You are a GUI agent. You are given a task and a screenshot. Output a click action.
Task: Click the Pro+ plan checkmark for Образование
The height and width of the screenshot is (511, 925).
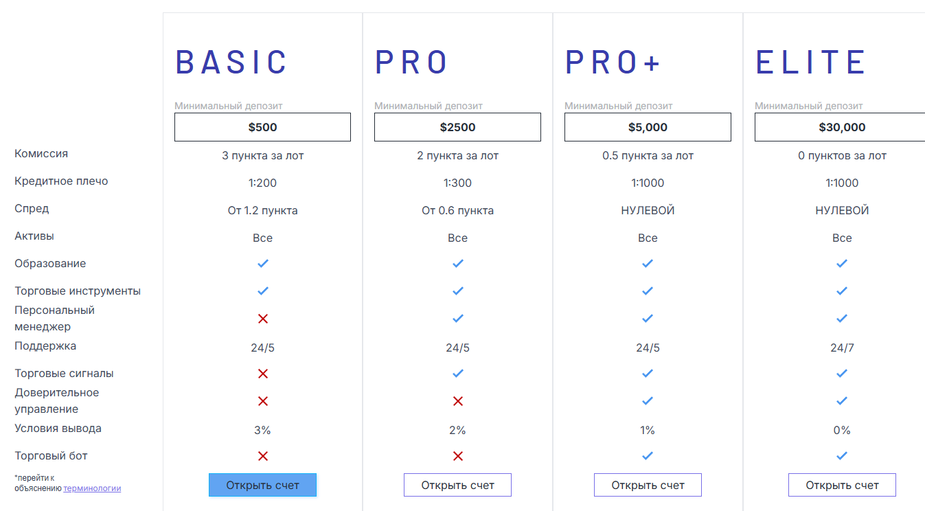click(648, 264)
